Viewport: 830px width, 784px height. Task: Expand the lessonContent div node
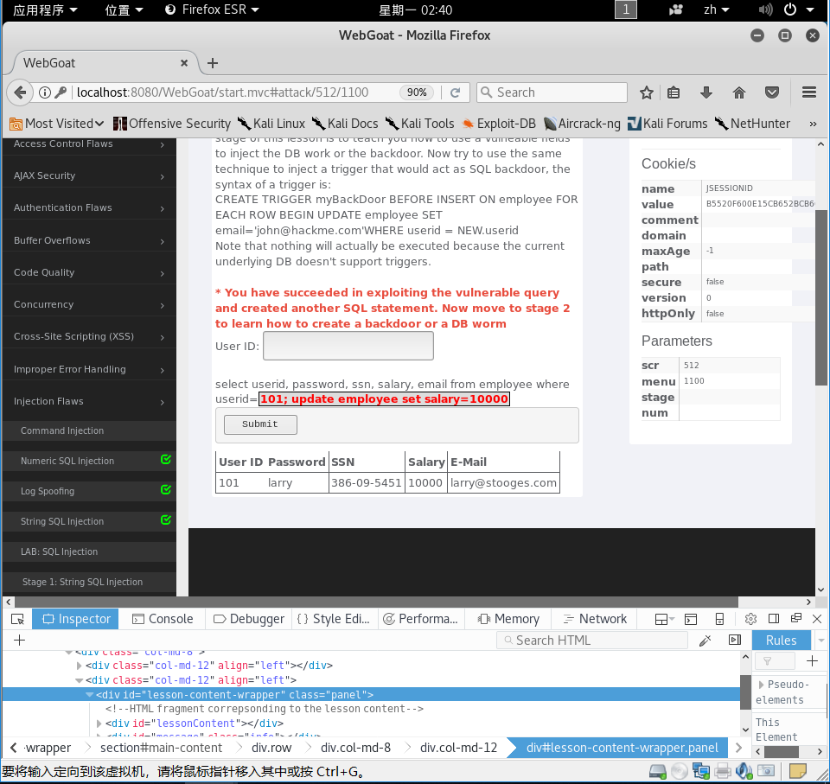99,723
